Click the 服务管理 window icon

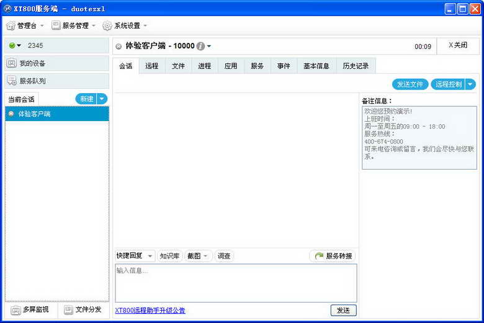point(56,25)
